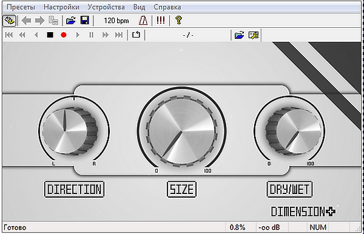Screen dimensions: 364x234
Task: Go to previous preset with left arrow
Action: point(26,21)
